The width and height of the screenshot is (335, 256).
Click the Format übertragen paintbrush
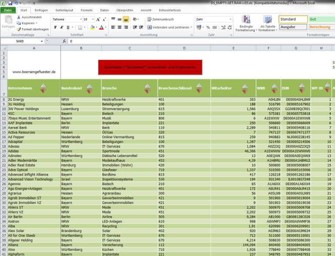click(19, 29)
